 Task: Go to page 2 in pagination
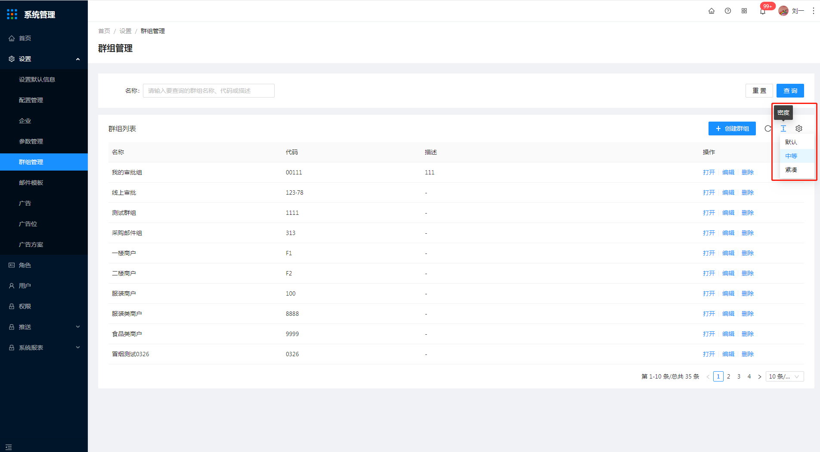click(x=728, y=377)
